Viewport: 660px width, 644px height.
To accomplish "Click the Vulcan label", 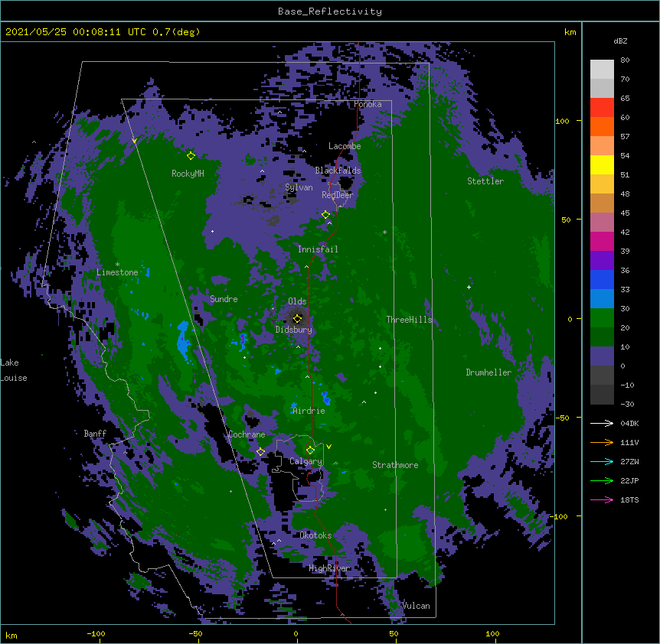I will click(416, 606).
